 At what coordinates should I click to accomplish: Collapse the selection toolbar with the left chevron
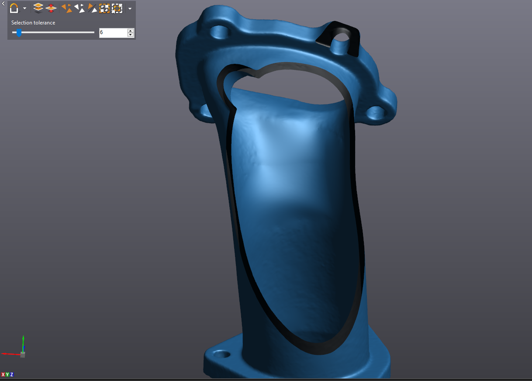3,4
